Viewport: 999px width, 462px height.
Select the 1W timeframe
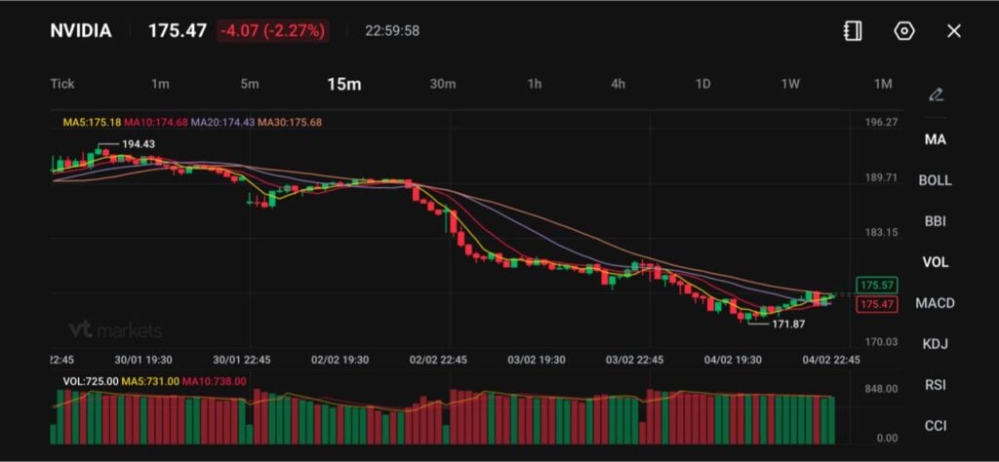[790, 84]
